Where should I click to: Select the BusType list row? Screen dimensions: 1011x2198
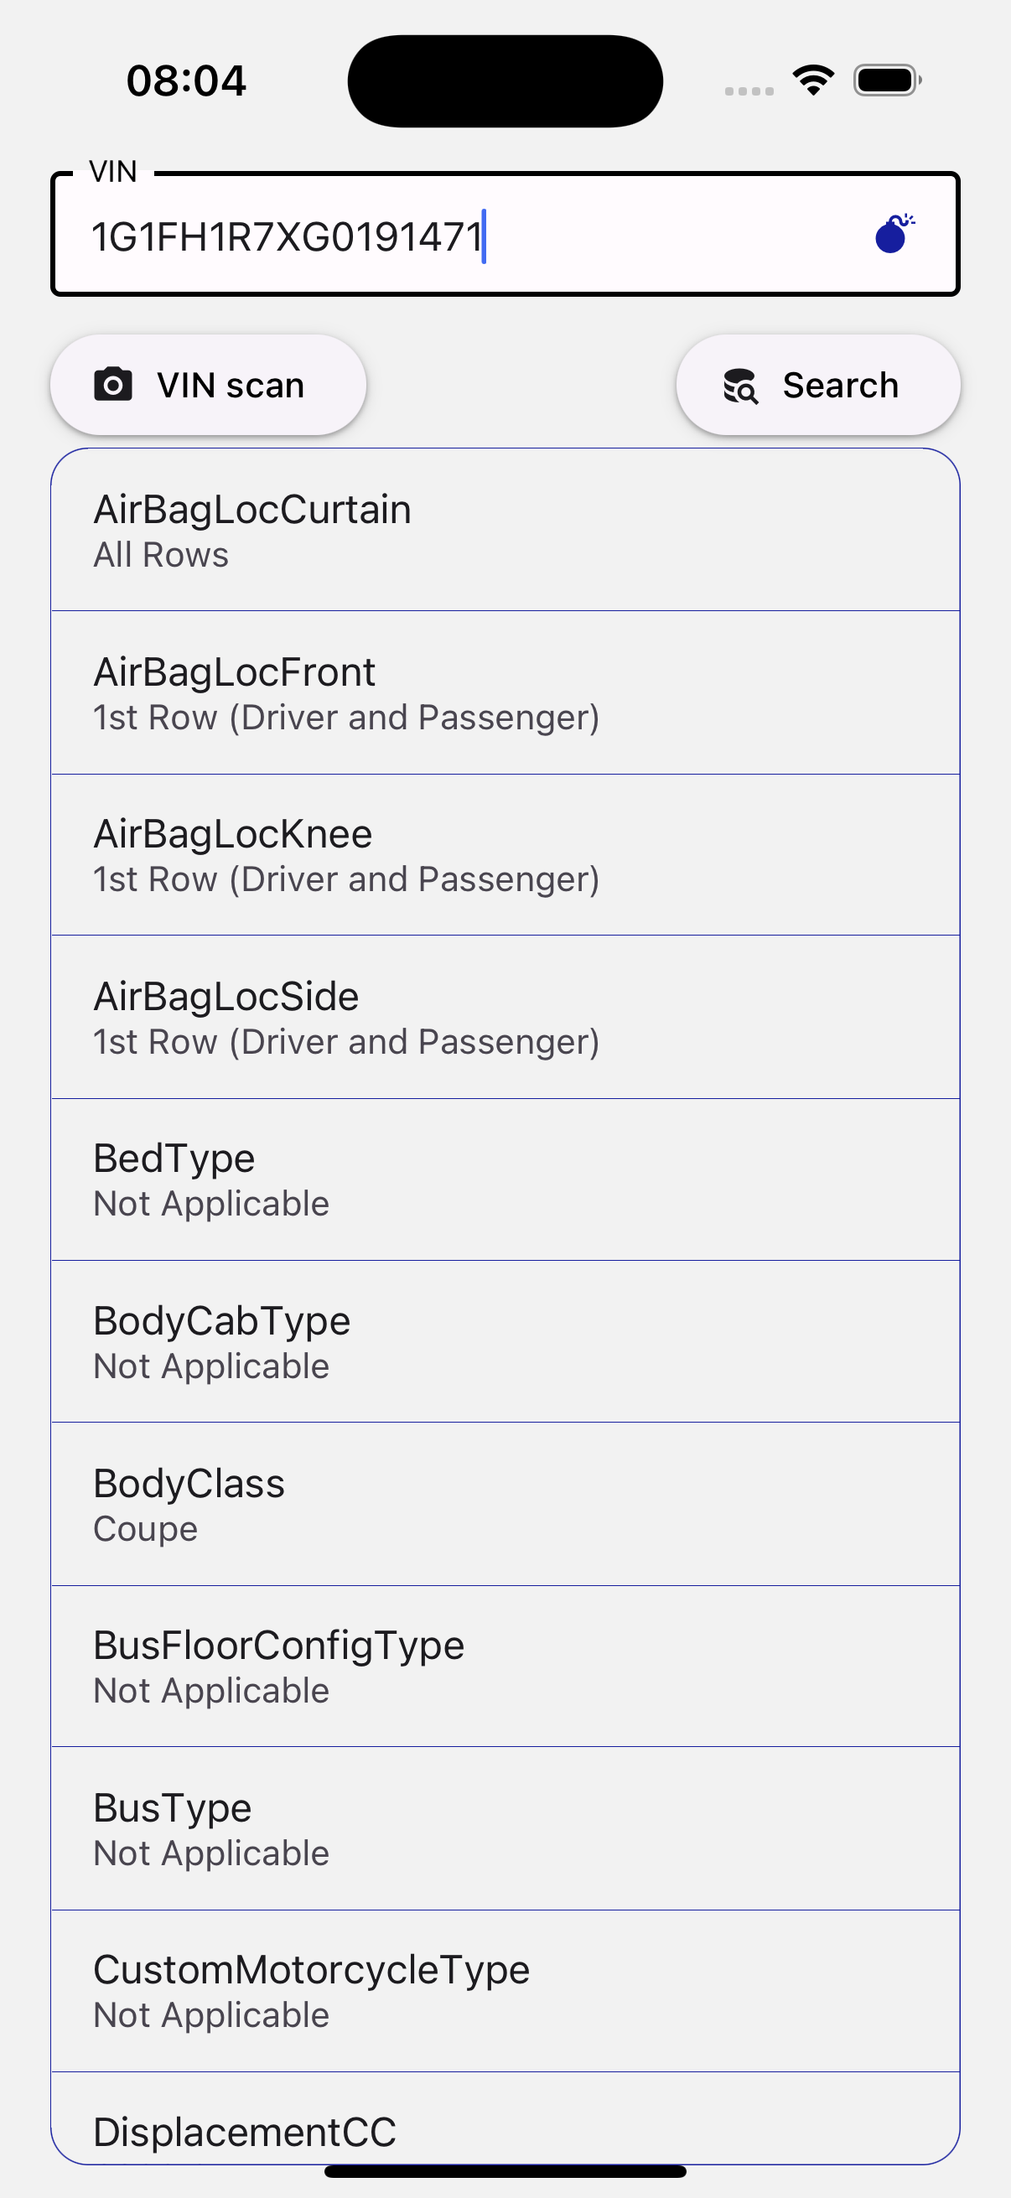pyautogui.click(x=505, y=1828)
